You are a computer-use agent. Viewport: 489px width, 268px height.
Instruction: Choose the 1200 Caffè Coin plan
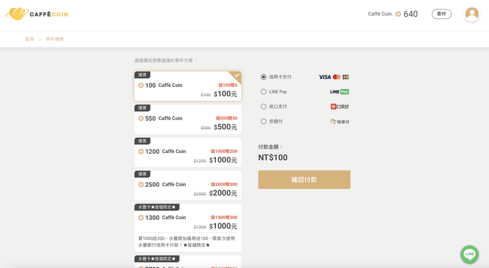[188, 152]
